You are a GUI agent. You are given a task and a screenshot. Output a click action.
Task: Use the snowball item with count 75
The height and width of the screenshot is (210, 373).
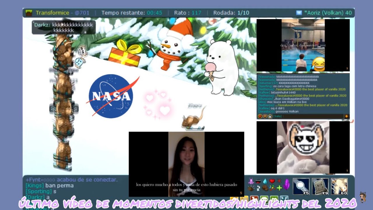point(301,186)
